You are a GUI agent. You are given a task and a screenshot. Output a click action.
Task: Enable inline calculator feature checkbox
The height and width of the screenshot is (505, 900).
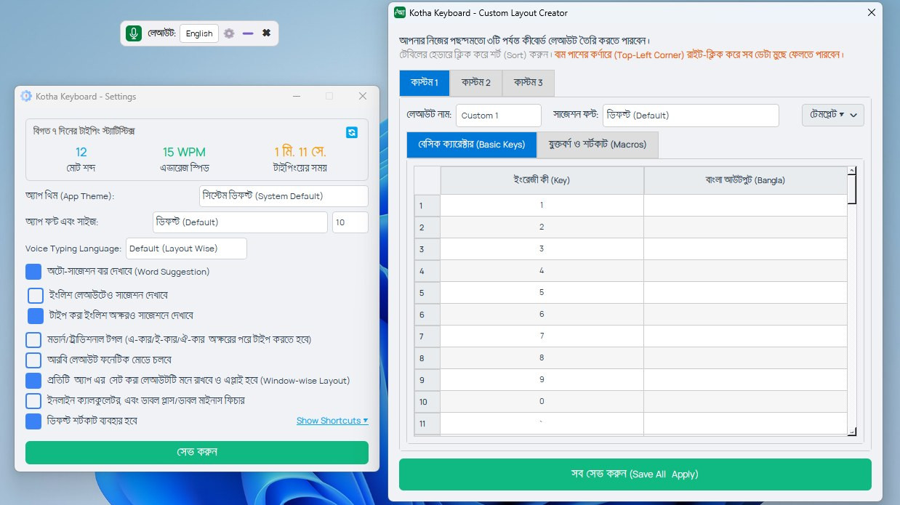point(33,400)
